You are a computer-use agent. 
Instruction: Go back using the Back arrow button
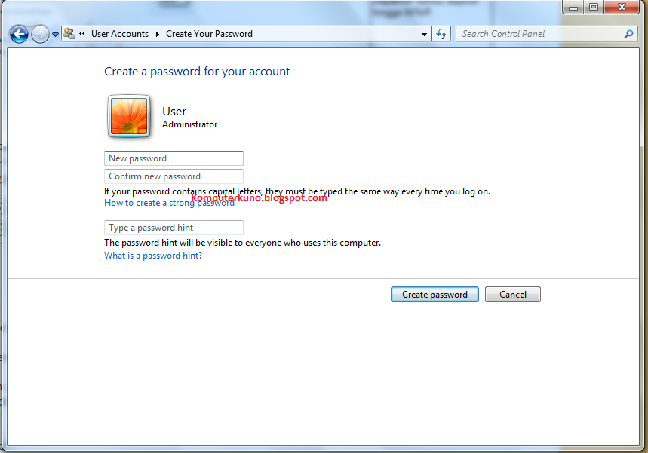click(x=19, y=34)
